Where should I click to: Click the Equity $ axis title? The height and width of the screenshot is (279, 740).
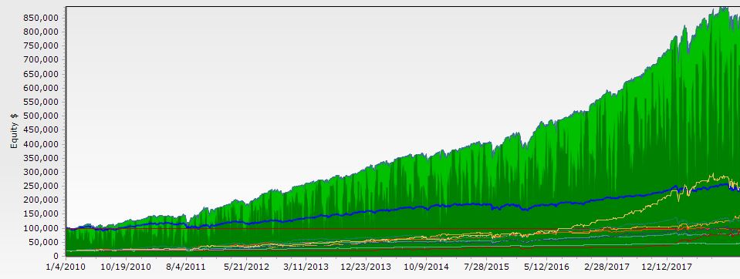coord(14,130)
